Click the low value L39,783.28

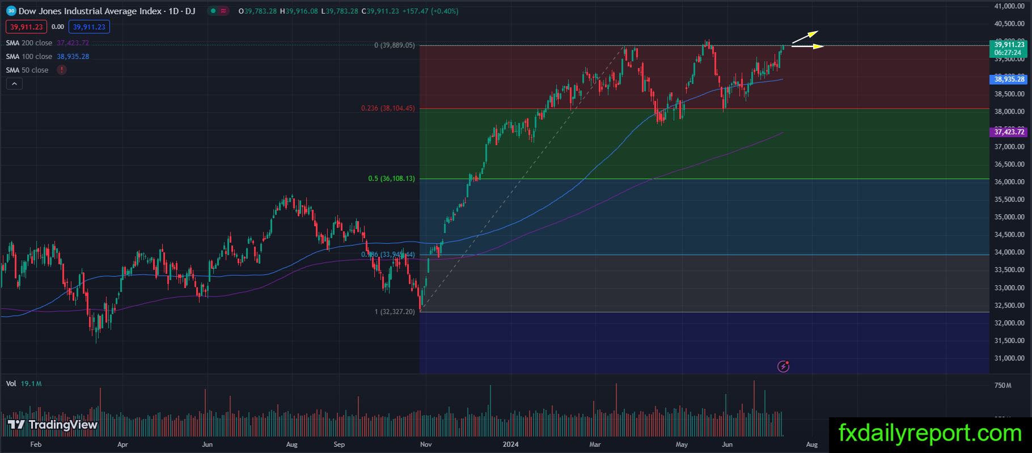pyautogui.click(x=339, y=11)
